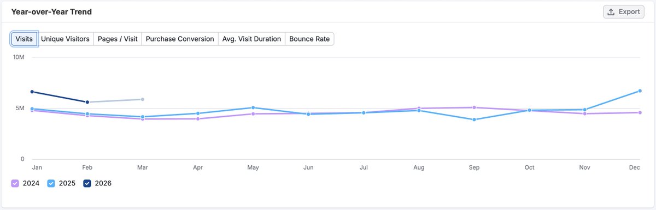Click the 2025 November data point
Screen dimensions: 656x210
[x=585, y=110]
